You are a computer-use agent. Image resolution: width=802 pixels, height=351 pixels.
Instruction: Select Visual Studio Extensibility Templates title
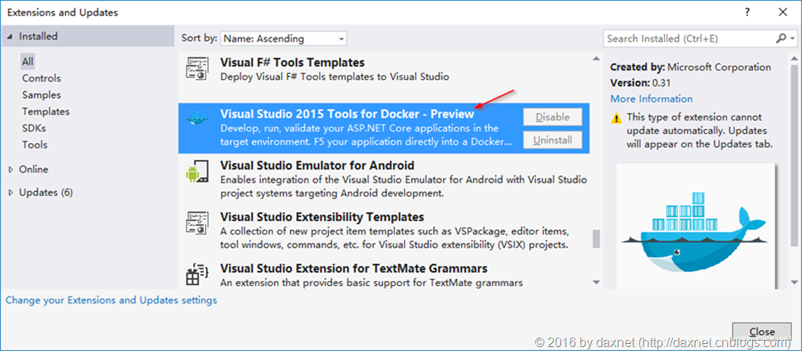pyautogui.click(x=322, y=217)
